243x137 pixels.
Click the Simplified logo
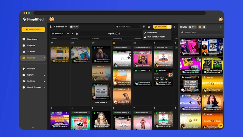[33, 19]
